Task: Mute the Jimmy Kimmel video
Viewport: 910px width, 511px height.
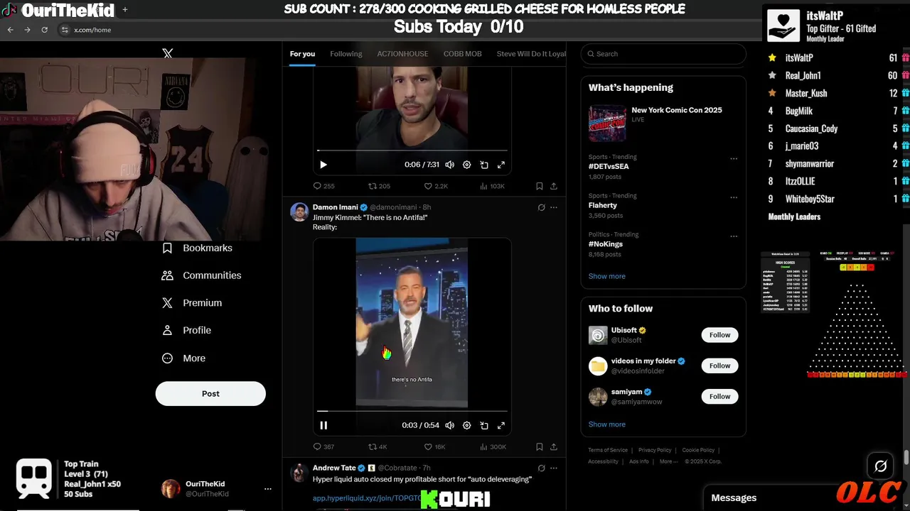Action: coord(449,425)
